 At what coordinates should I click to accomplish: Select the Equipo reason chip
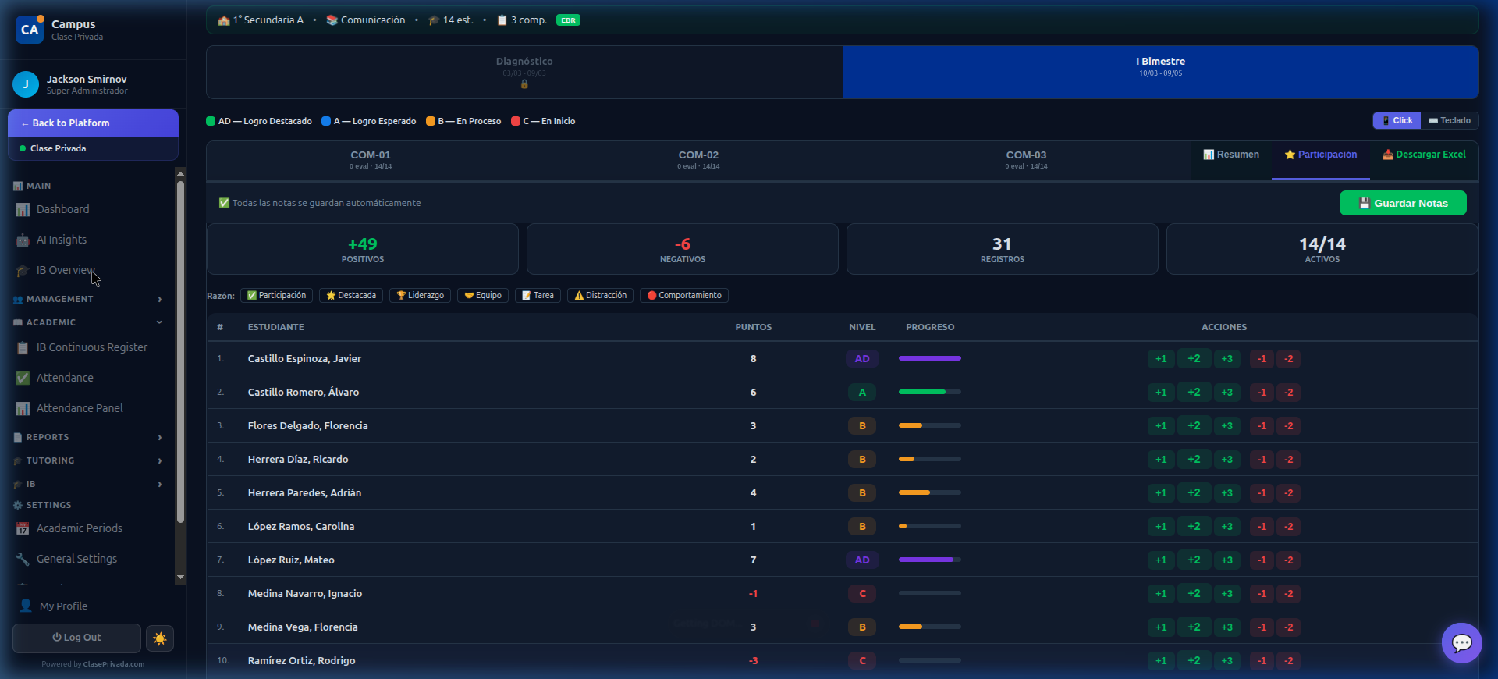coord(483,296)
